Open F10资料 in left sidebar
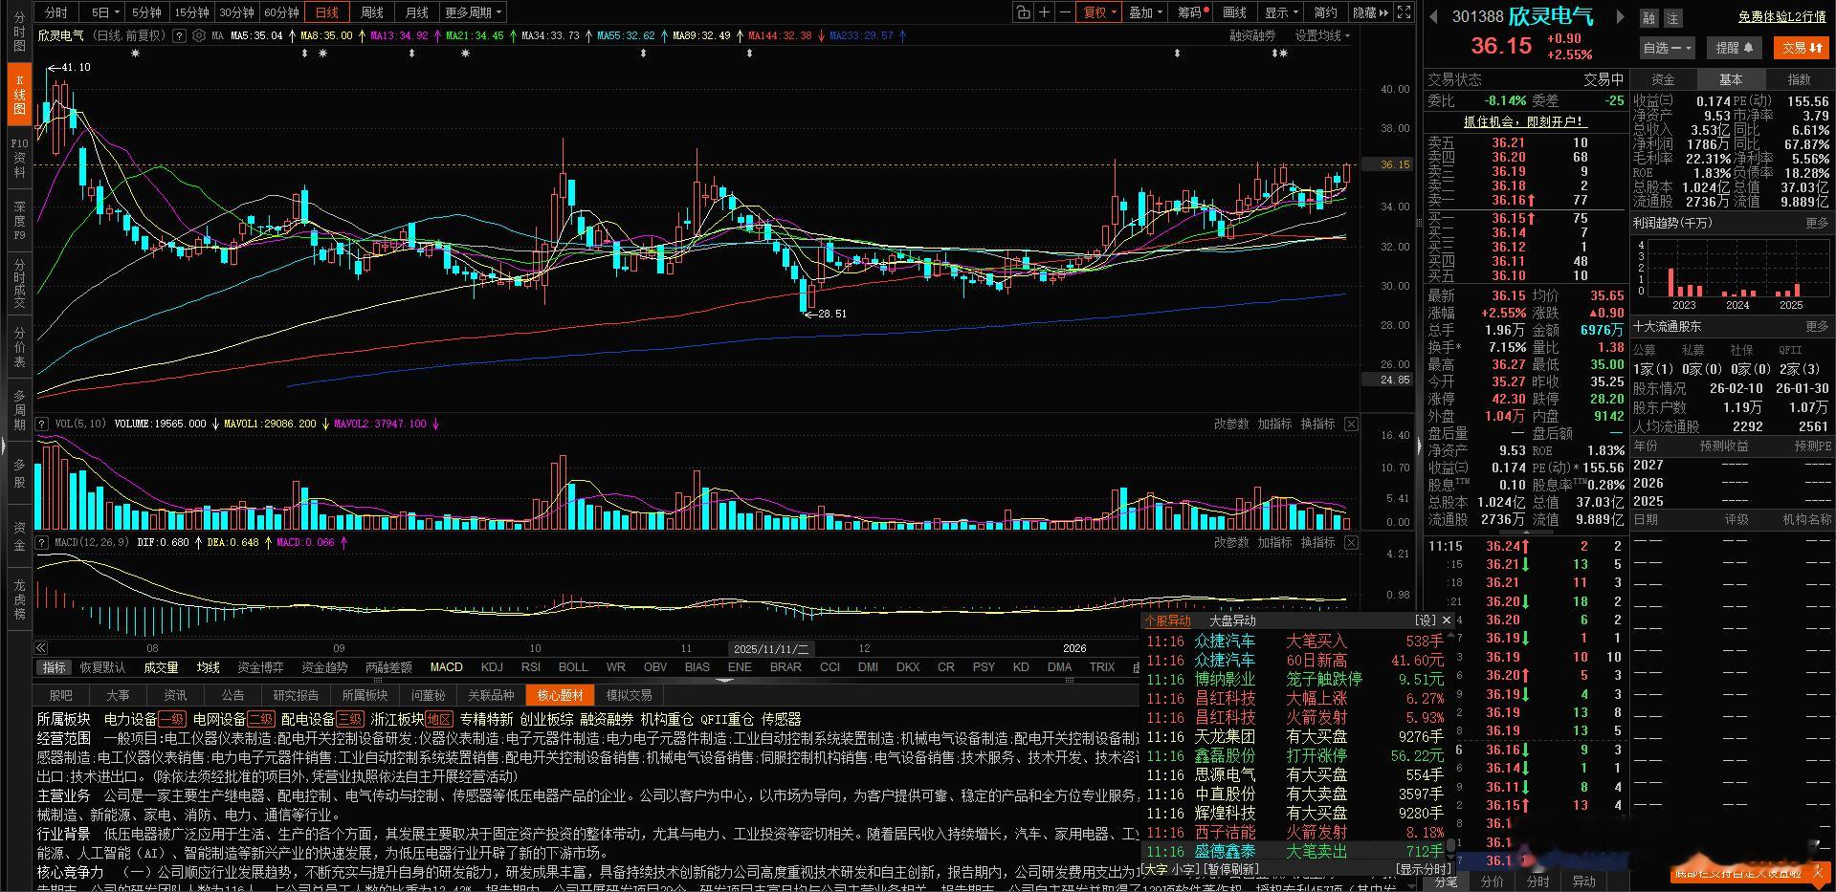1836x892 pixels. click(x=19, y=158)
